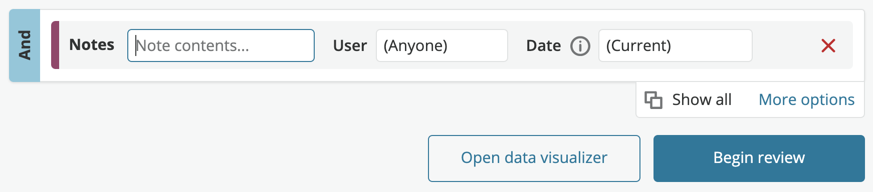Pick a date in the Current box
The height and width of the screenshot is (192, 873).
[675, 45]
